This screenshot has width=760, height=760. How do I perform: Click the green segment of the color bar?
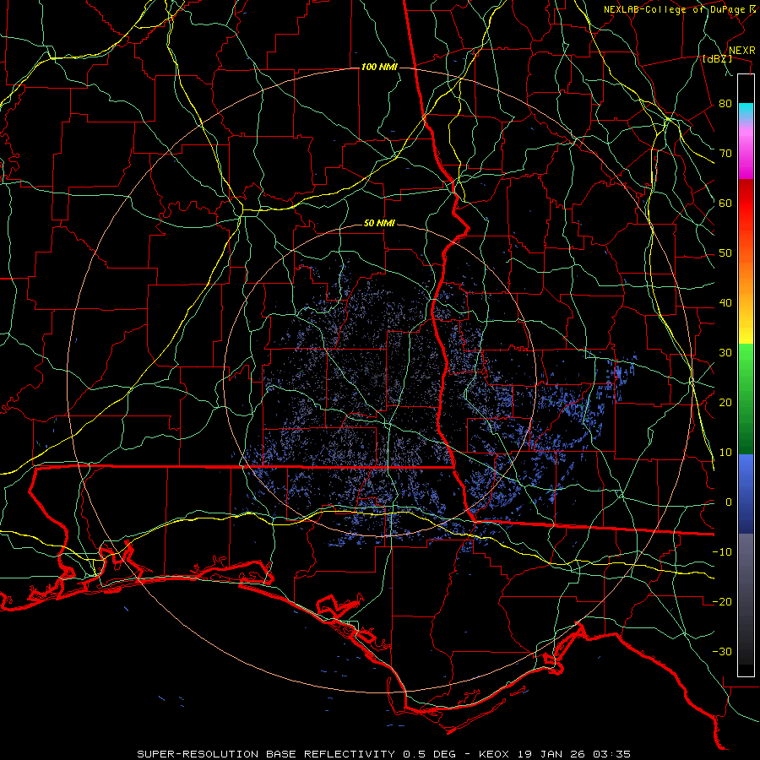tap(746, 399)
